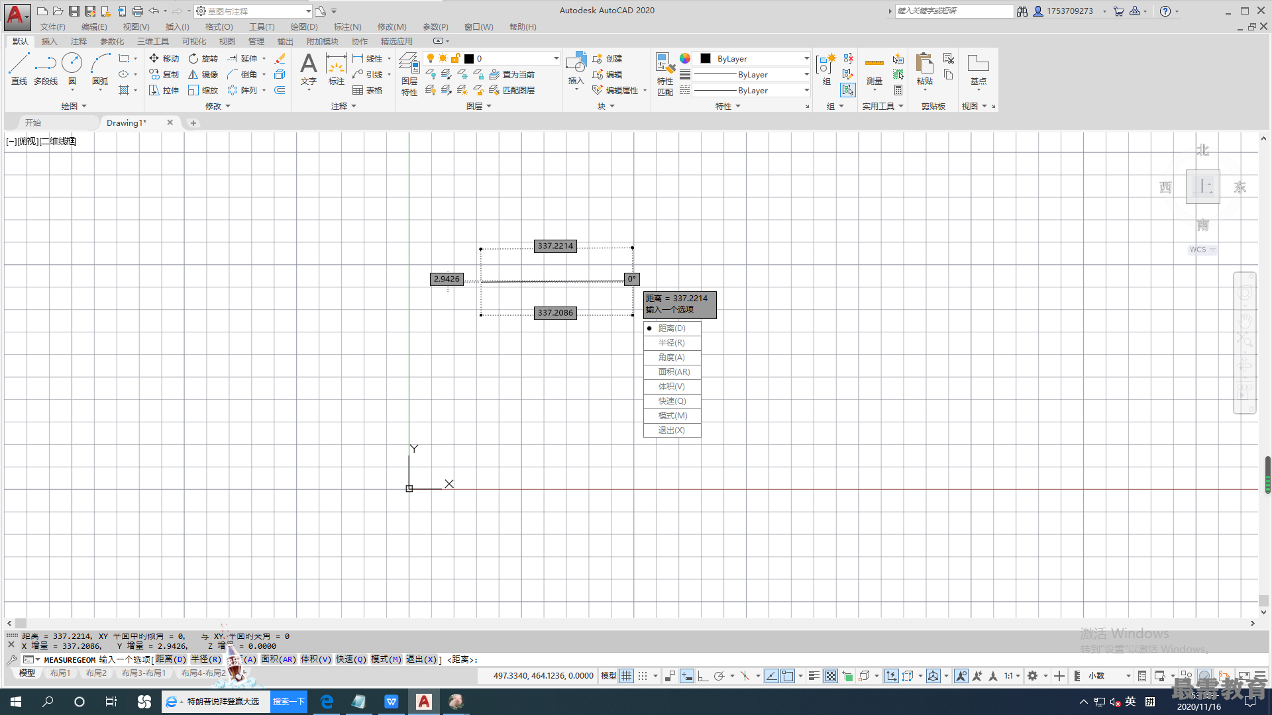
Task: Toggle dynamic input in status bar
Action: [x=687, y=676]
